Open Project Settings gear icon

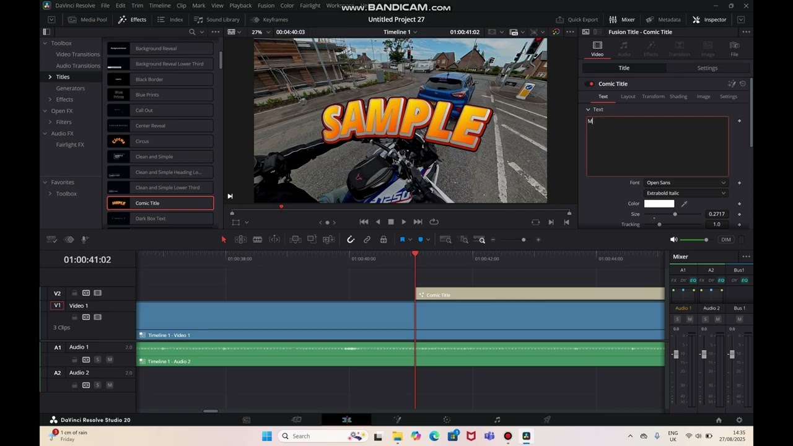[739, 420]
